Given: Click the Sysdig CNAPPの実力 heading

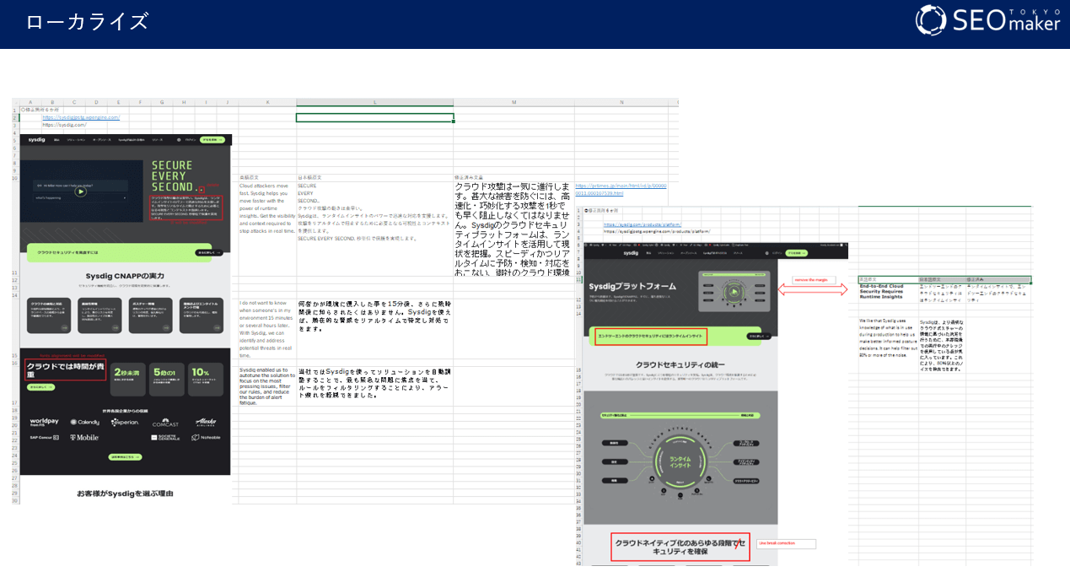Looking at the screenshot, I should (x=125, y=276).
